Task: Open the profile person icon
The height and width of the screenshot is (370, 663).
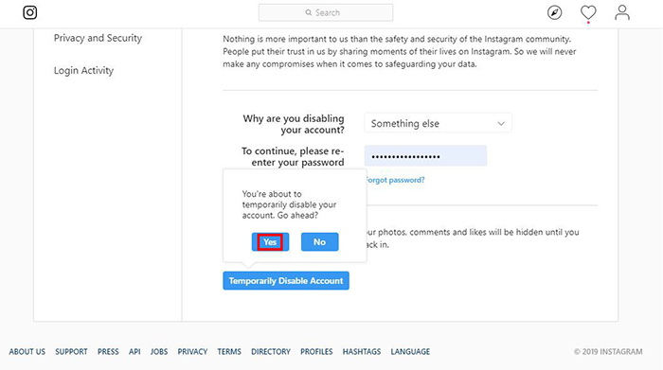Action: [622, 12]
